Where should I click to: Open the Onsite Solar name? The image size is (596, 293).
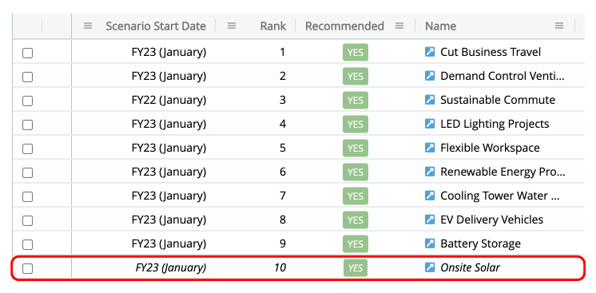click(470, 267)
